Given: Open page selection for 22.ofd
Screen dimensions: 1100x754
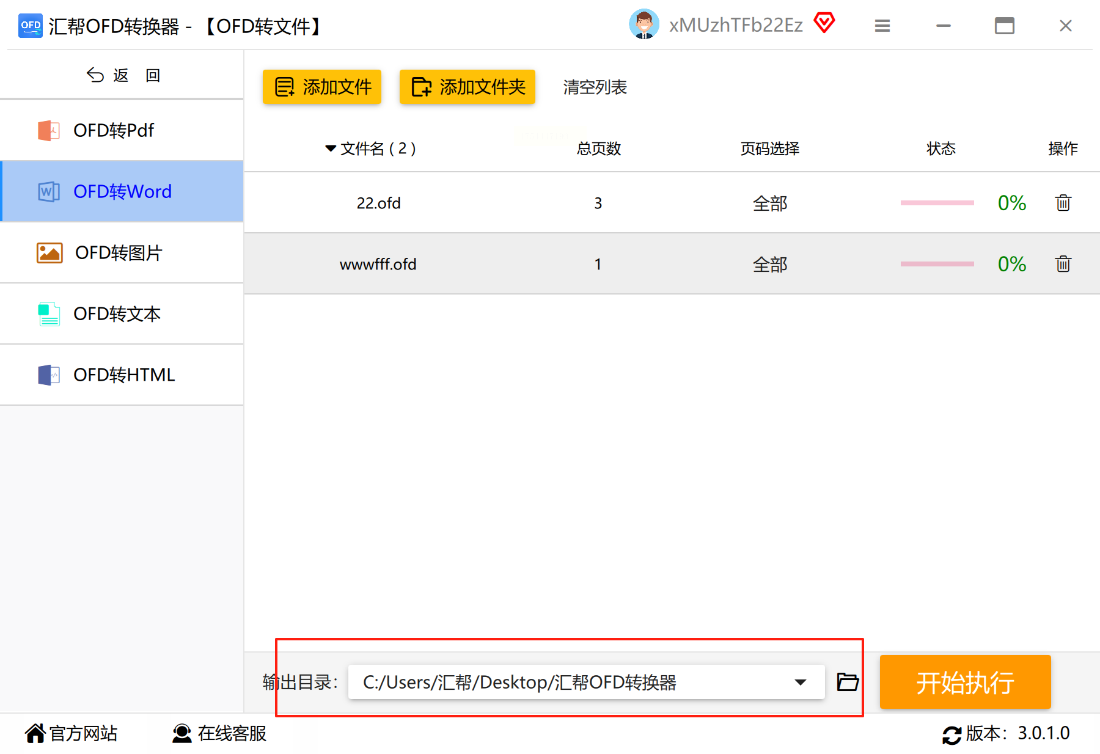Looking at the screenshot, I should (770, 203).
